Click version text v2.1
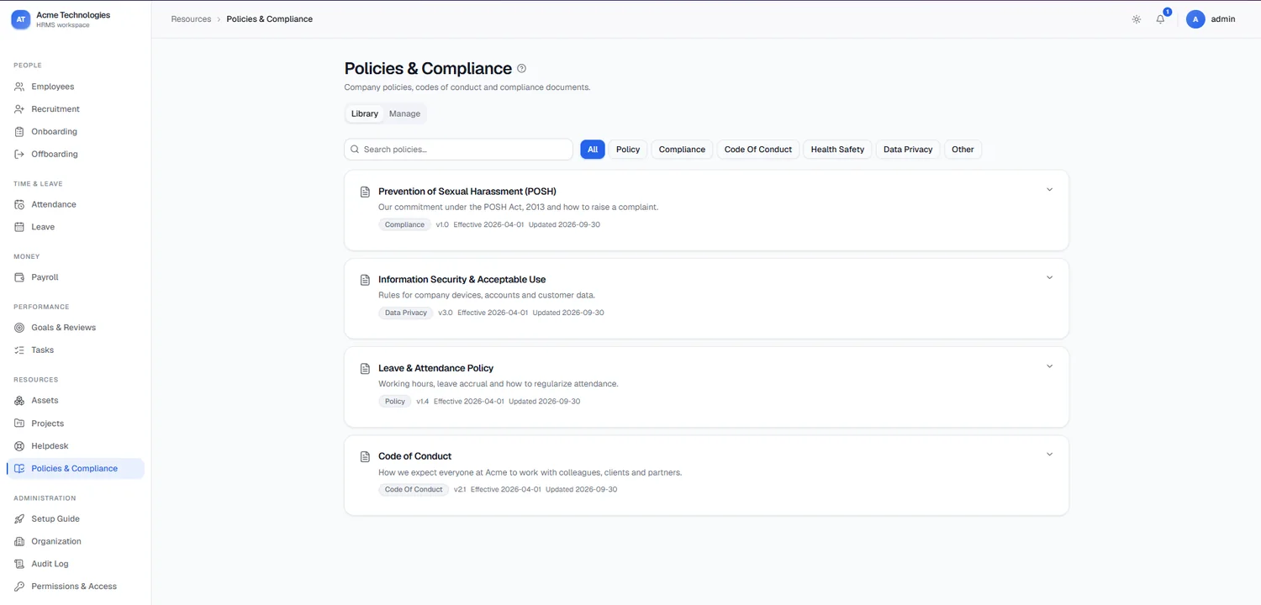This screenshot has height=605, width=1261. pyautogui.click(x=460, y=490)
